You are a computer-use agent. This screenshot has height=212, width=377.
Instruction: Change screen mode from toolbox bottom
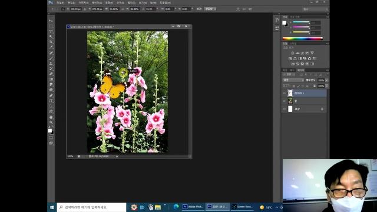click(x=51, y=143)
